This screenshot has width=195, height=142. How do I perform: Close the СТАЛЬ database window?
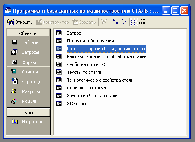click(x=184, y=10)
